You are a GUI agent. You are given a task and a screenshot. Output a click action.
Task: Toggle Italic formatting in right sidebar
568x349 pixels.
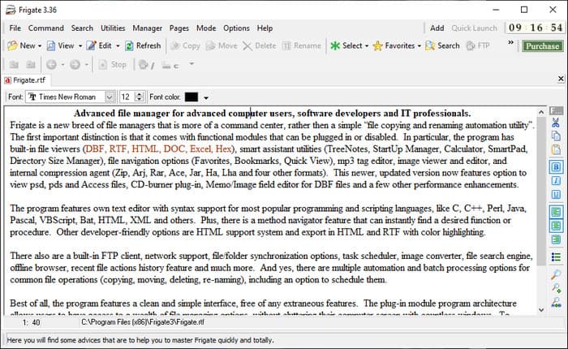coord(556,181)
